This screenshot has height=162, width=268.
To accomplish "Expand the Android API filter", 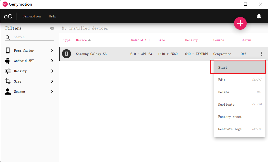I will [x=52, y=61].
